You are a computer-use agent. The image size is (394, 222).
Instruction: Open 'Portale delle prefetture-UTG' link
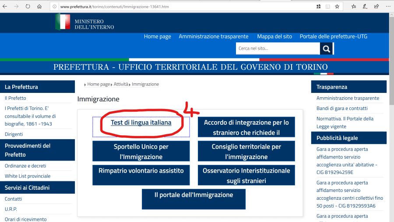(x=333, y=37)
